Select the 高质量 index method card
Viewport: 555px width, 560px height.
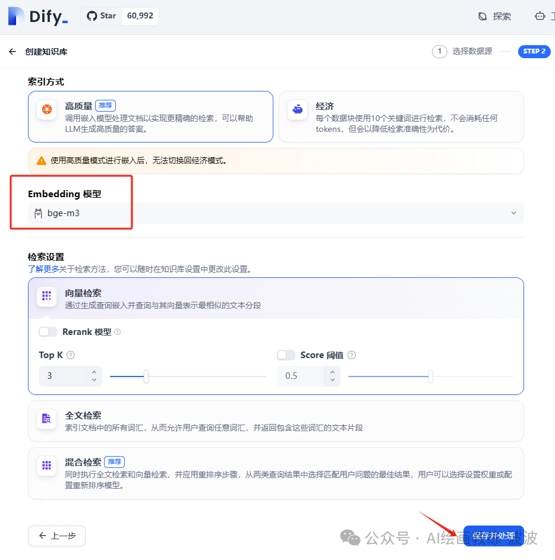coord(150,117)
